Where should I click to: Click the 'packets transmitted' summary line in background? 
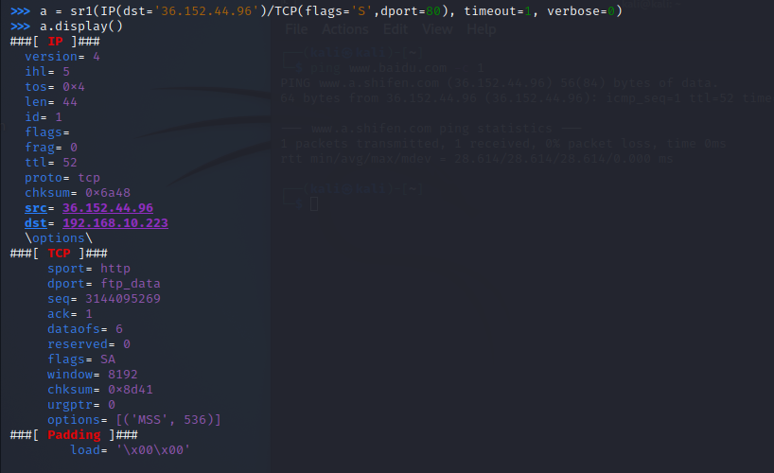click(x=503, y=144)
